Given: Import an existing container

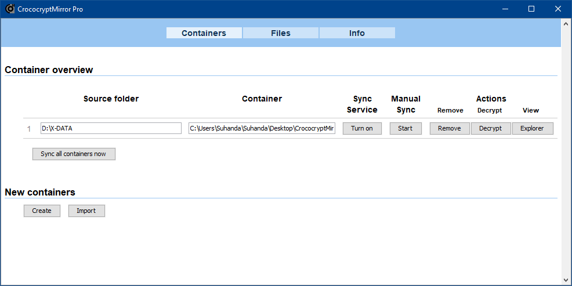Looking at the screenshot, I should click(x=86, y=211).
